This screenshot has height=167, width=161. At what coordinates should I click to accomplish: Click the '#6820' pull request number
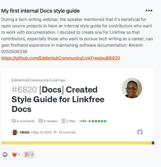click(24, 90)
